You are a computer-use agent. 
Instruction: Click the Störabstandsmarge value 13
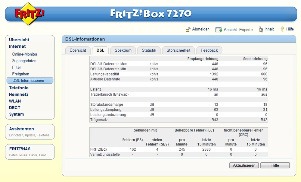[216, 104]
